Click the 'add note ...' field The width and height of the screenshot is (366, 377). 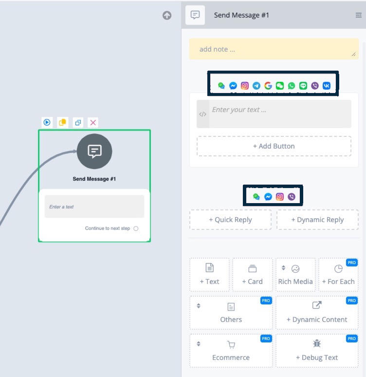[274, 49]
